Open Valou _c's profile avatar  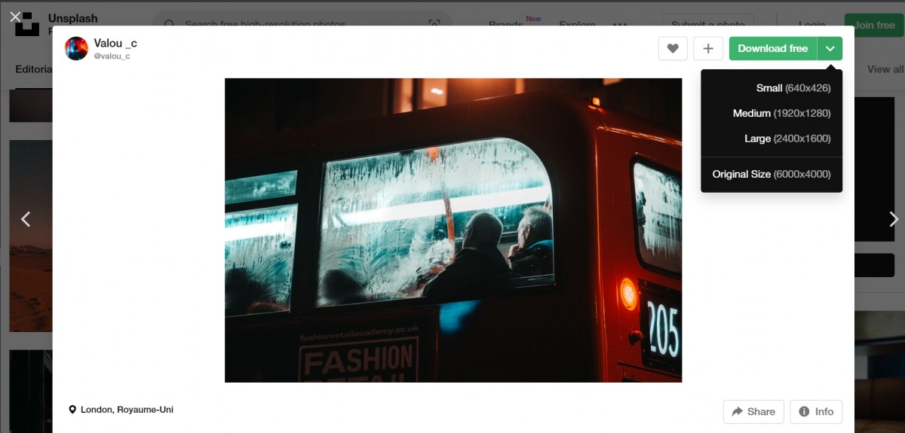(x=76, y=48)
